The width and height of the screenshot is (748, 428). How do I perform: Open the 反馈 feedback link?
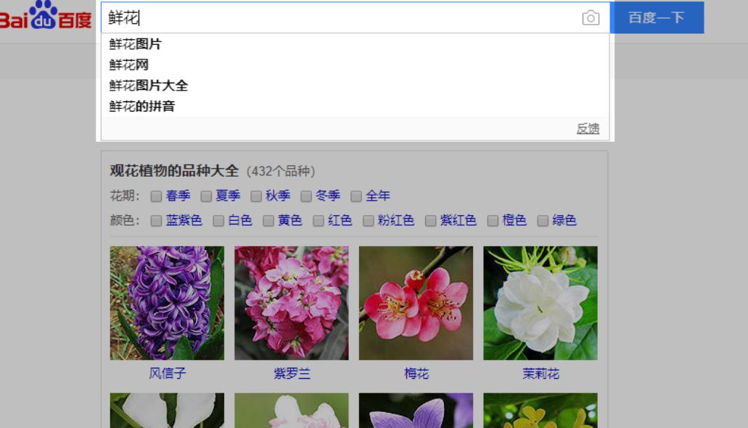(x=588, y=128)
